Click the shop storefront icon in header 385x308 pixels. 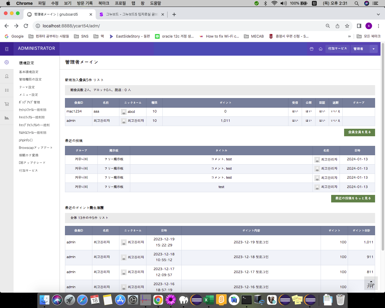312,49
